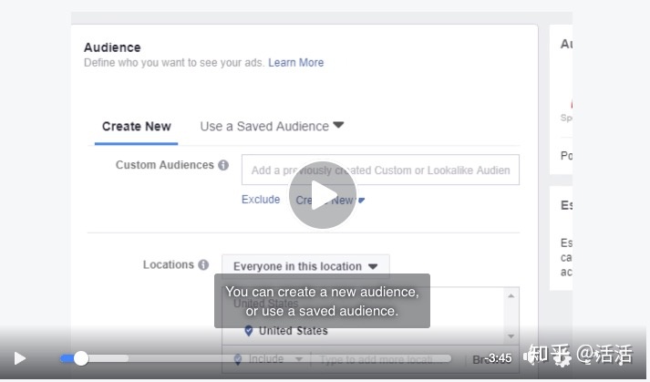Click the add more locations text field
This screenshot has height=382, width=650.
tap(383, 359)
